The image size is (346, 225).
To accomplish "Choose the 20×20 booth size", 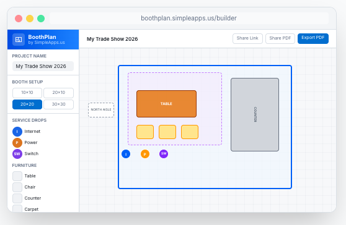I will pos(27,104).
